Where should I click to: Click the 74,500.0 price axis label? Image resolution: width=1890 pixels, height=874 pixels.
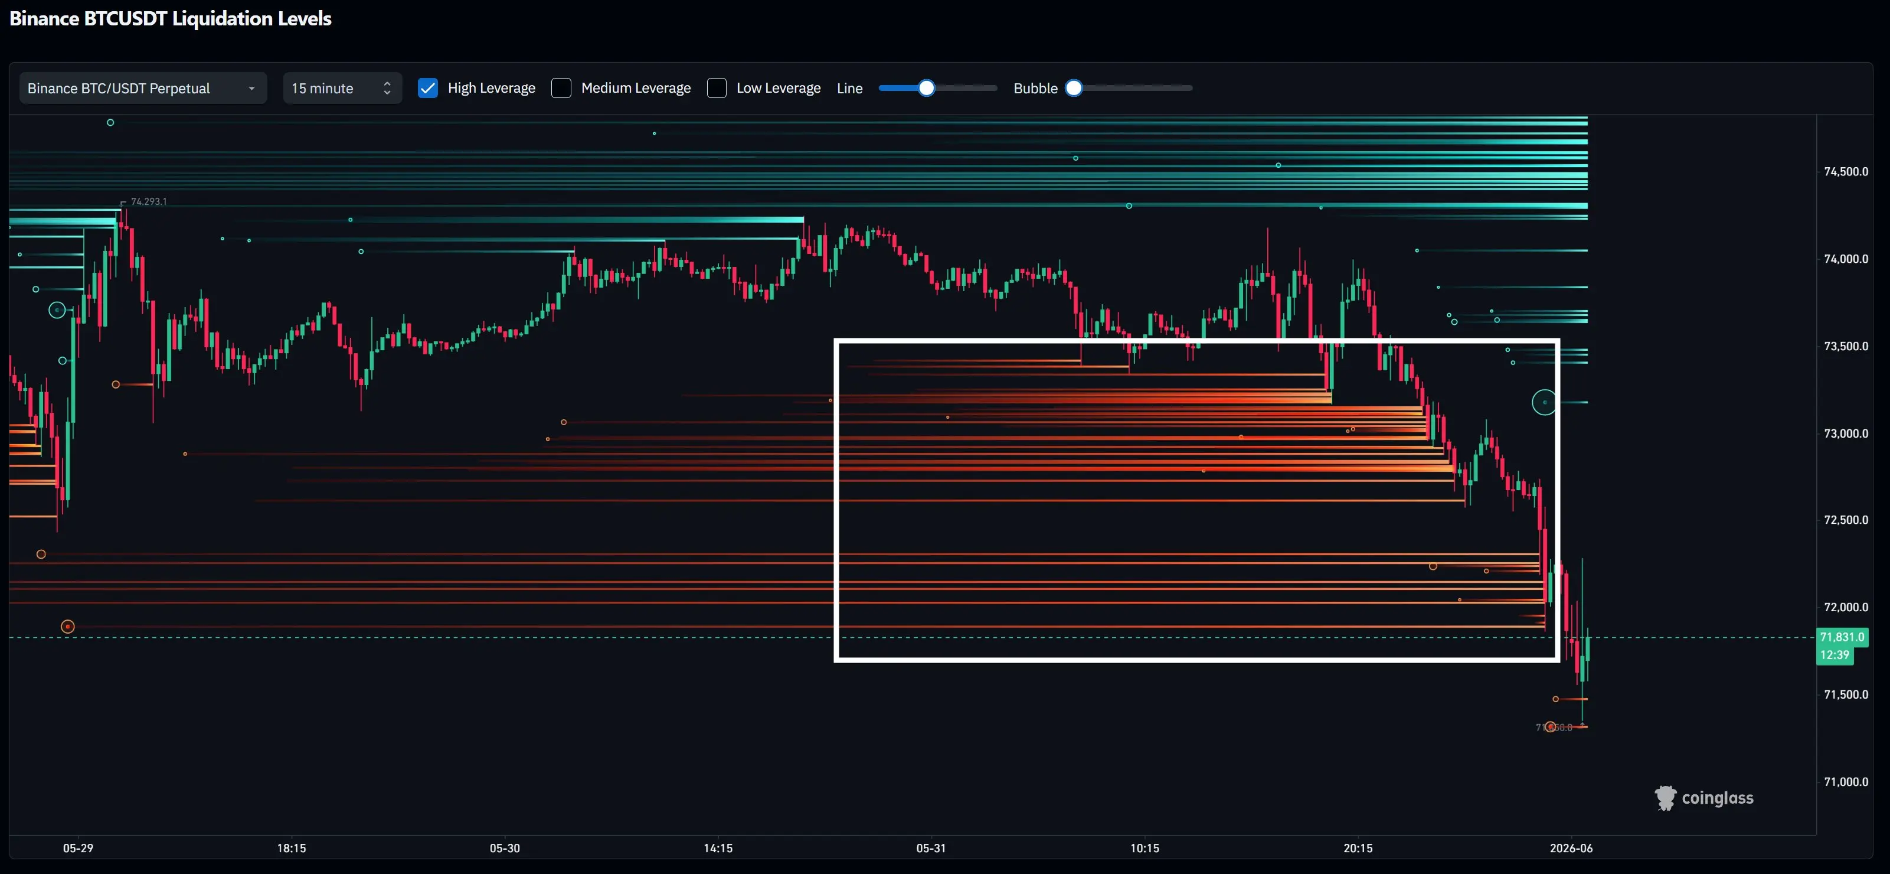click(1846, 172)
